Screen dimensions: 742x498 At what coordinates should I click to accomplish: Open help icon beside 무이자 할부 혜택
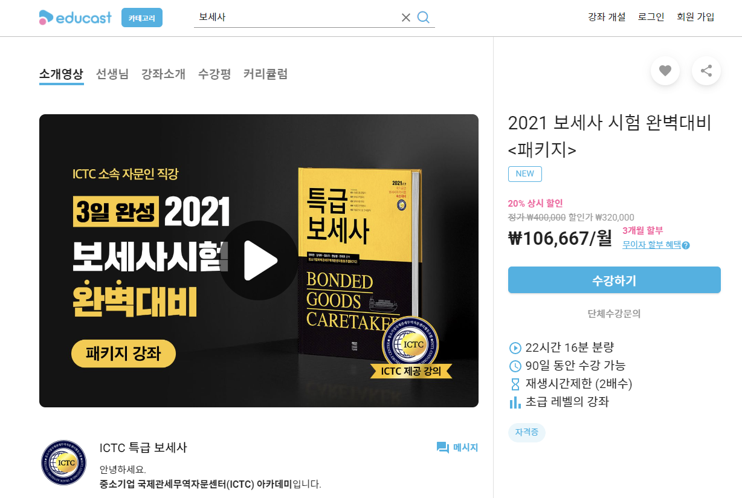(x=686, y=245)
